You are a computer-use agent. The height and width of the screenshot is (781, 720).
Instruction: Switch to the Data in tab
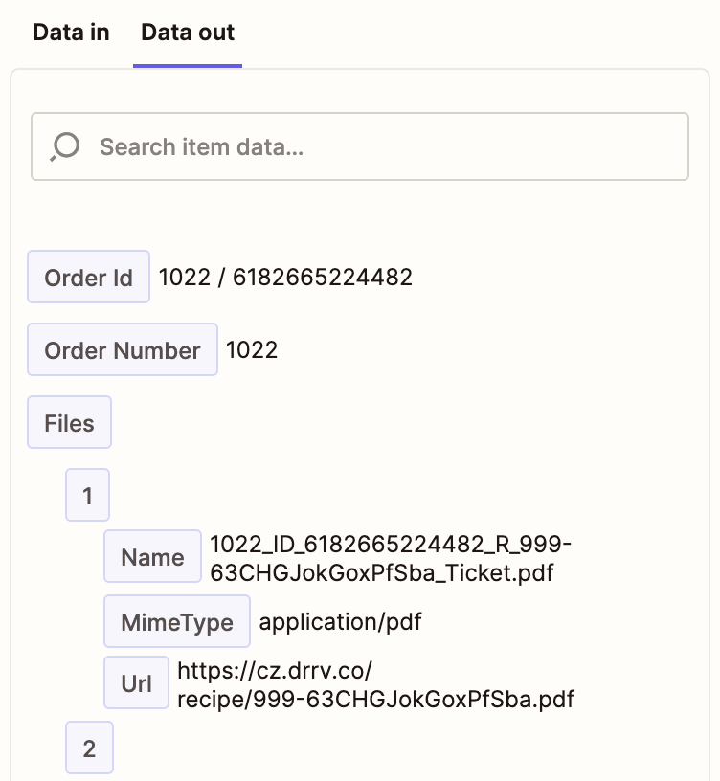(x=71, y=33)
